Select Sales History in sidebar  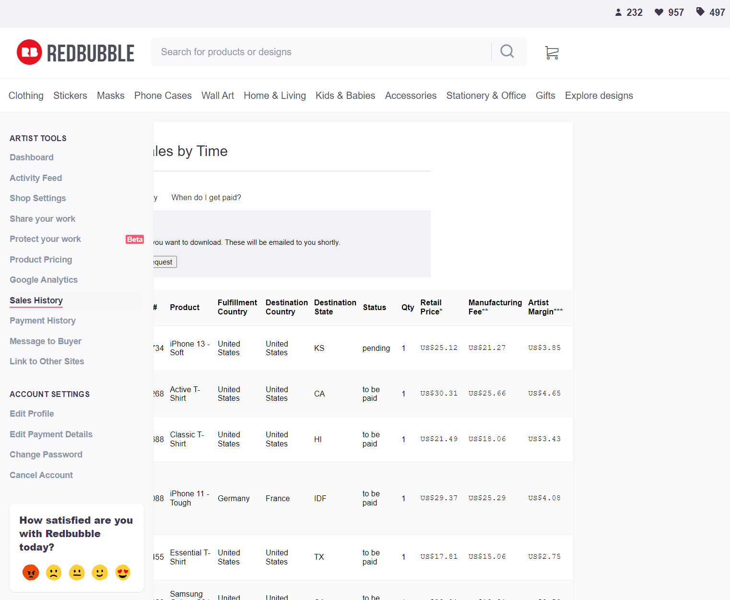36,300
